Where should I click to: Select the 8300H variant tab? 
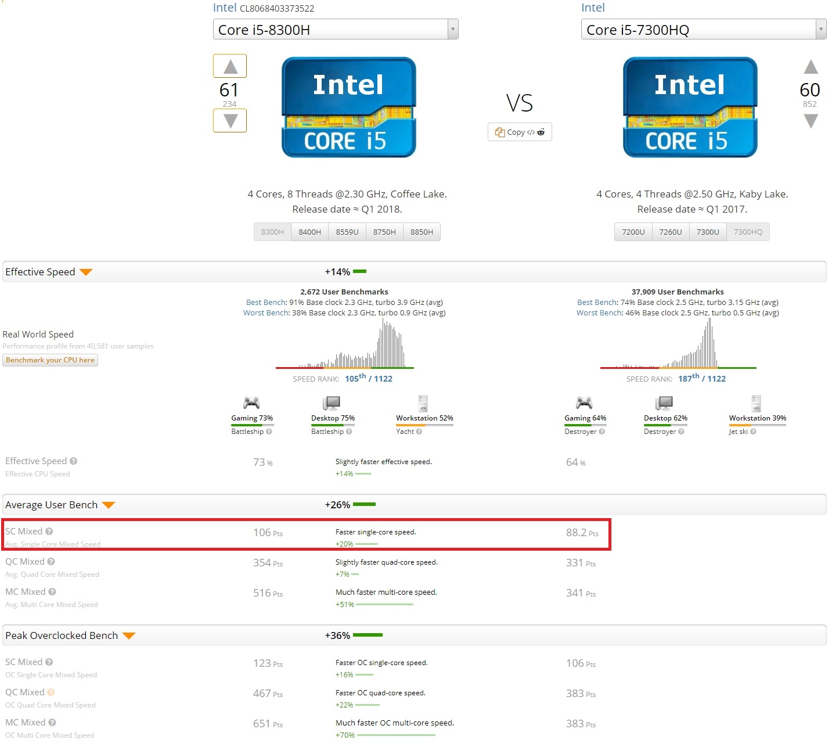click(272, 232)
